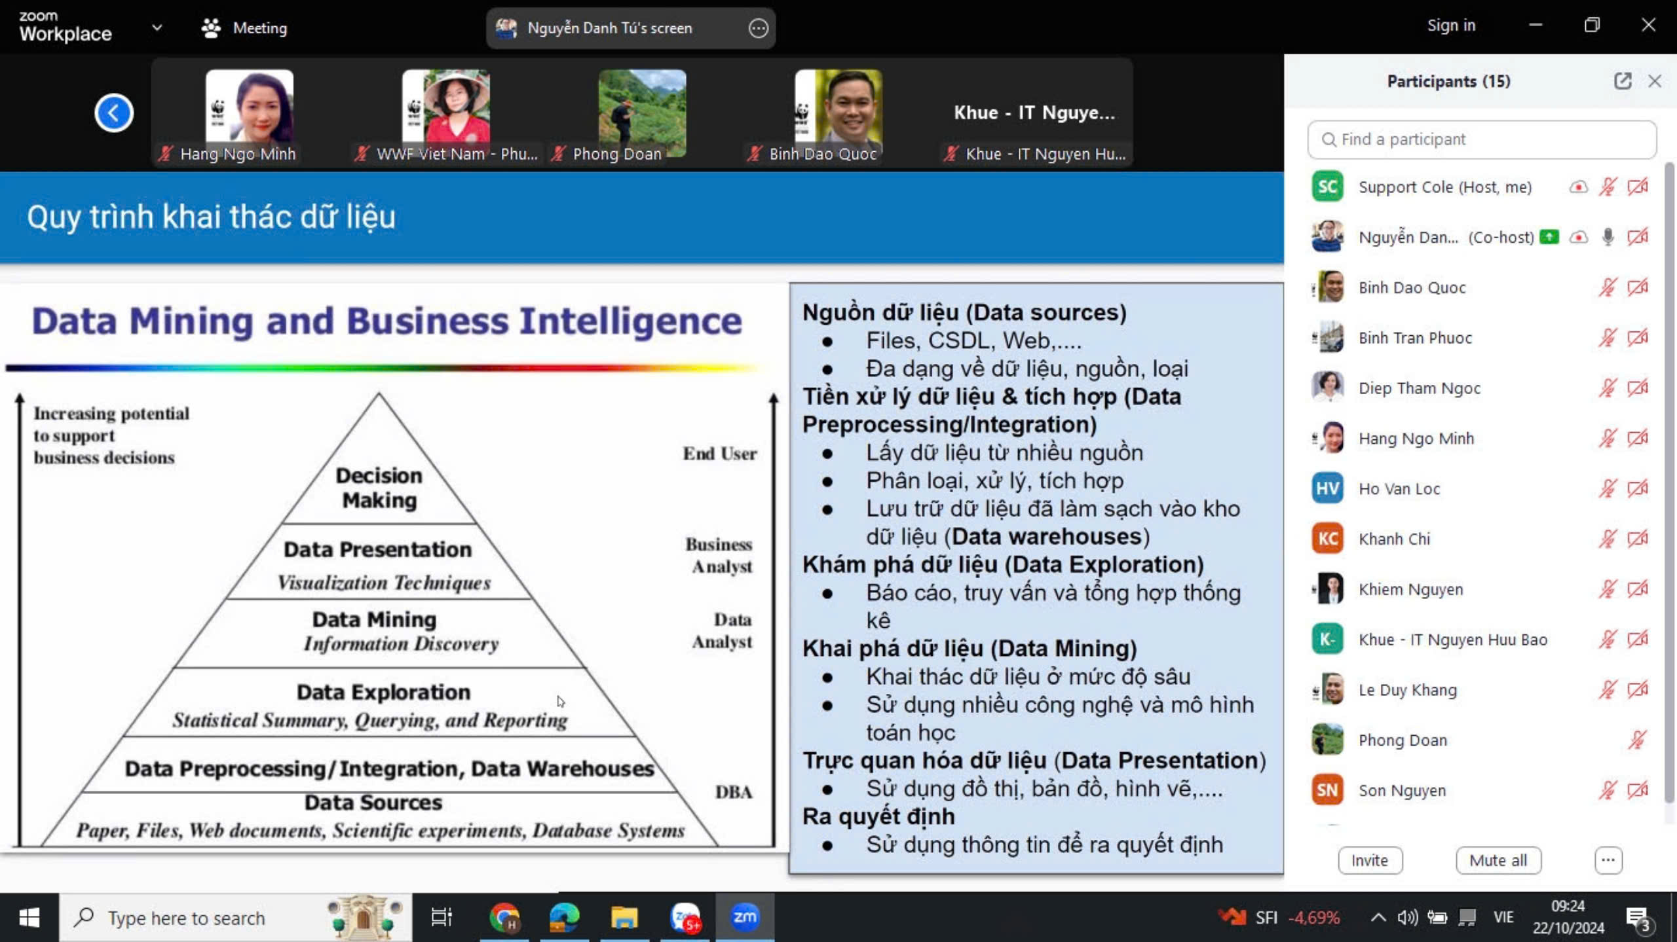Pop out the Participants panel
The width and height of the screenshot is (1677, 942).
[x=1622, y=81]
